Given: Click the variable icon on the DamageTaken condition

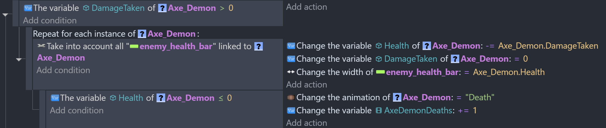Looking at the screenshot, I should click(28, 8).
